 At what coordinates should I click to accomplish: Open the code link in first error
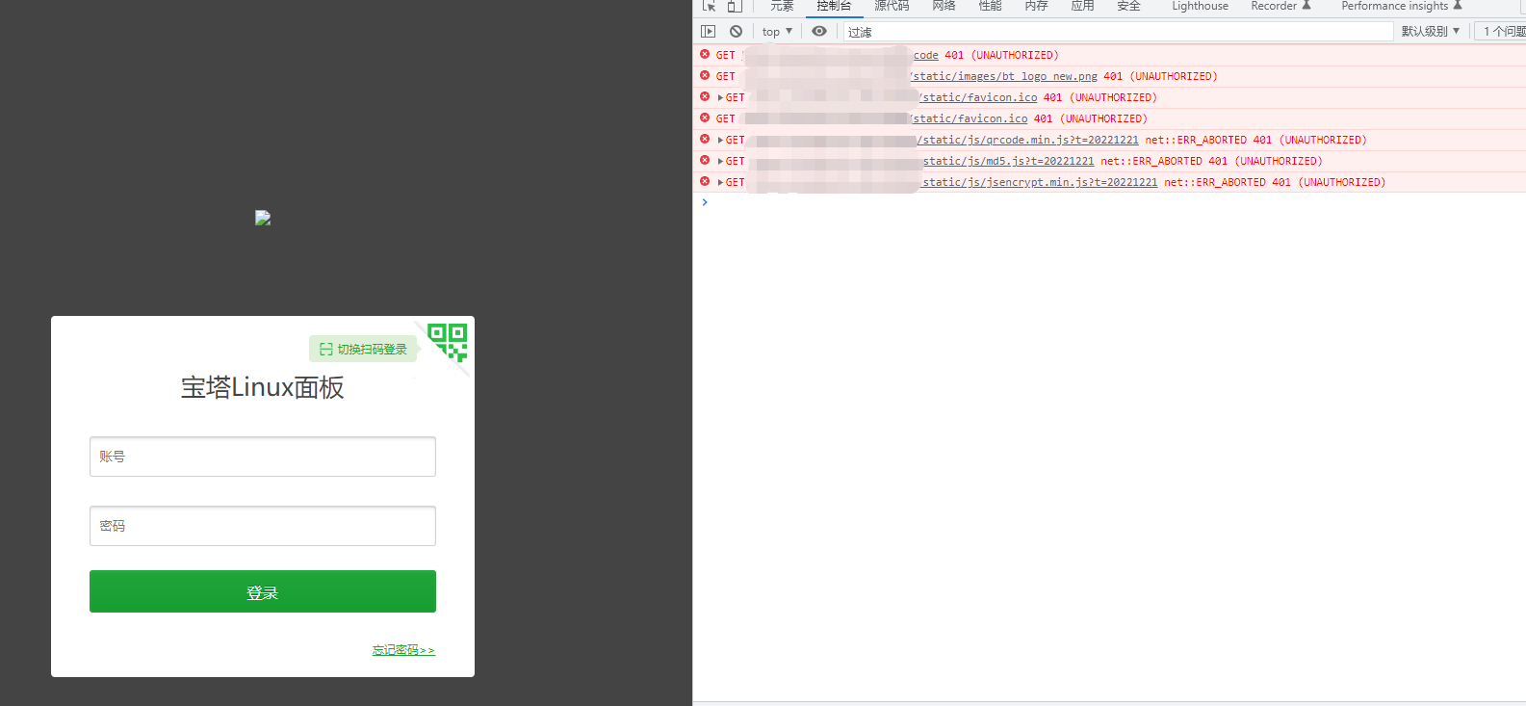click(926, 55)
